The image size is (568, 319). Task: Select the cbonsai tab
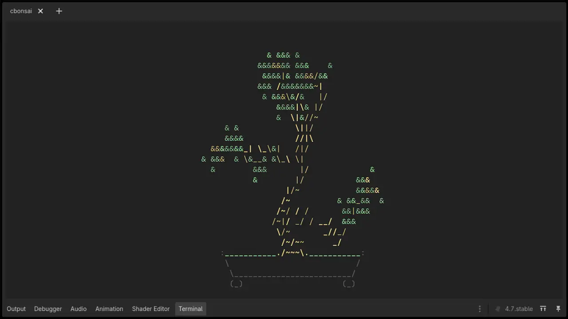21,11
